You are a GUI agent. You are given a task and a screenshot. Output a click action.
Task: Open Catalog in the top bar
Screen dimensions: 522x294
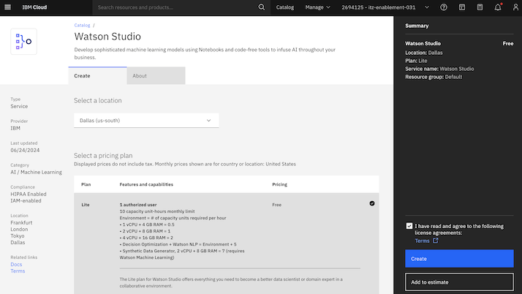[x=285, y=7]
